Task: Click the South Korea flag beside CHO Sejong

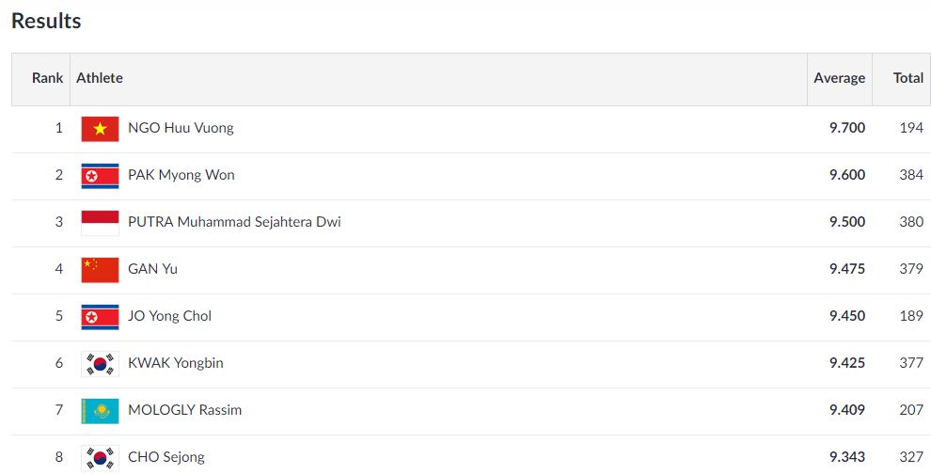Action: [100, 457]
